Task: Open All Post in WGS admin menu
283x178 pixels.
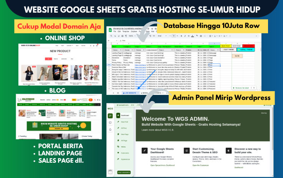Action: [122, 128]
